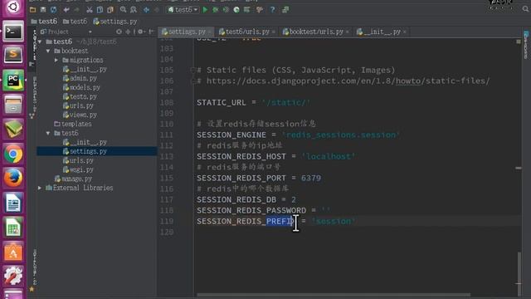The width and height of the screenshot is (531, 299).
Task: Click the Synchronize toolbar icon
Action: coord(53,10)
